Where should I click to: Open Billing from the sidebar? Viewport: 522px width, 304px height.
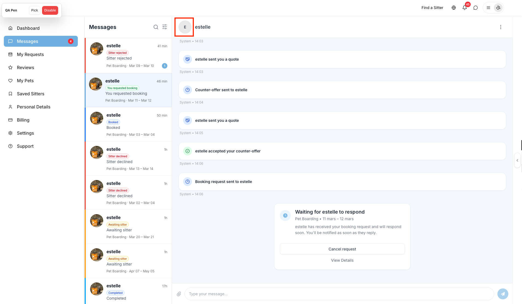[x=23, y=120]
